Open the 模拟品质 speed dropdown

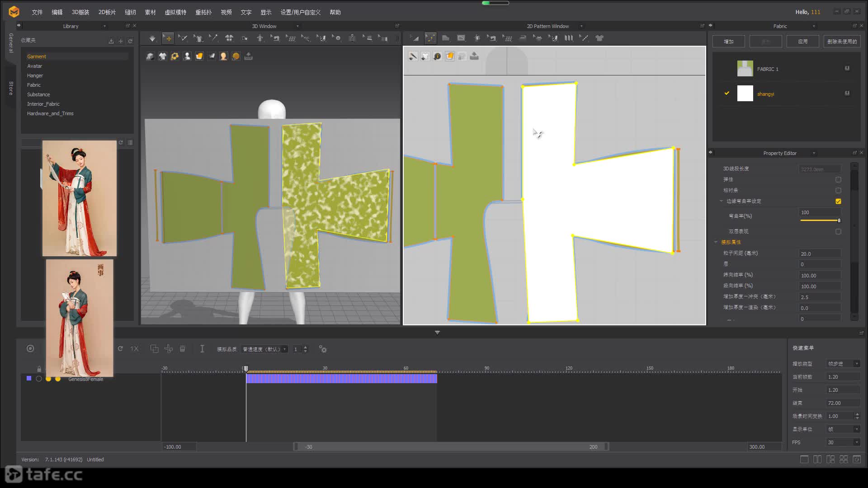tap(264, 349)
